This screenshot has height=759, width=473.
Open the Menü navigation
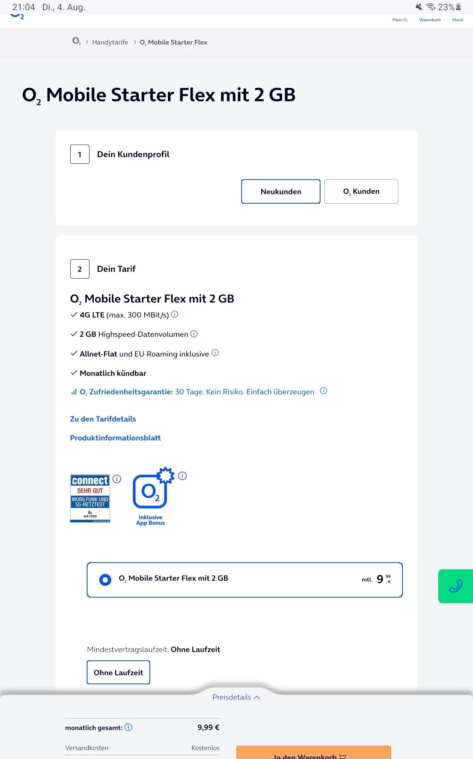click(458, 20)
